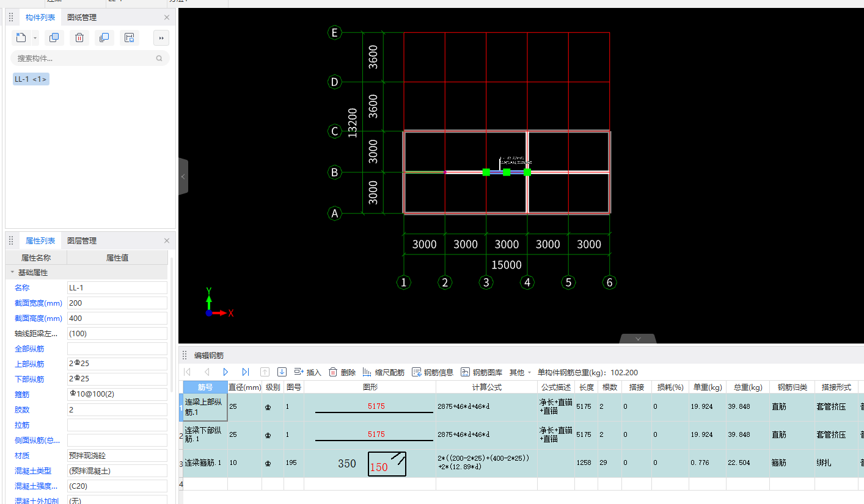Switch to the 图纸管理 tab

[x=82, y=18]
